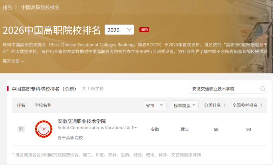Open the 2026 year dropdown

click(x=119, y=30)
